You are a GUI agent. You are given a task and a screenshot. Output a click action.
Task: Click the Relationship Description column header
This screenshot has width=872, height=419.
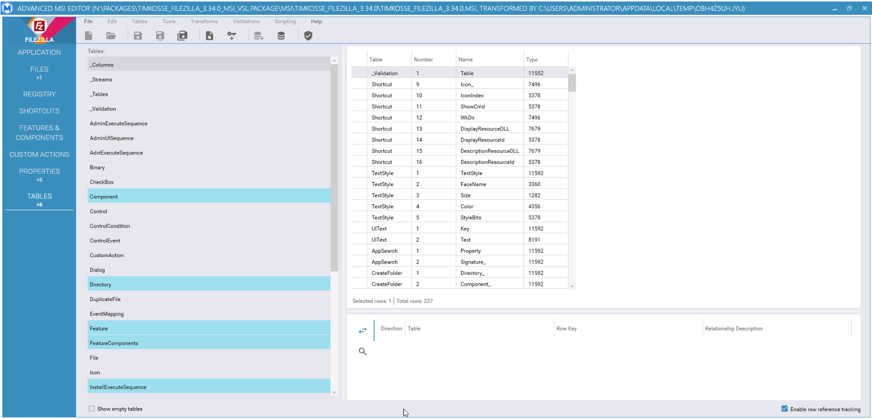pos(777,329)
